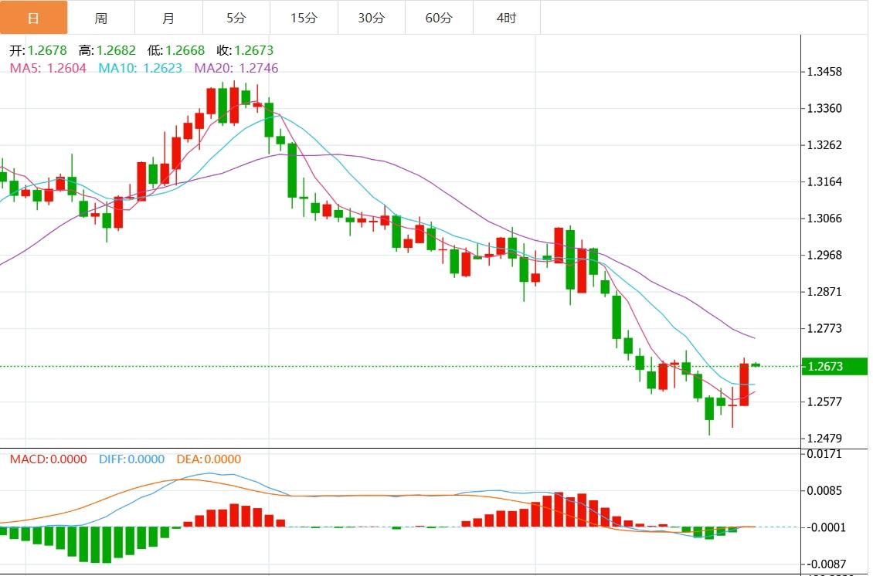
Task: Click the 1.3458 price axis label
Action: [x=824, y=72]
